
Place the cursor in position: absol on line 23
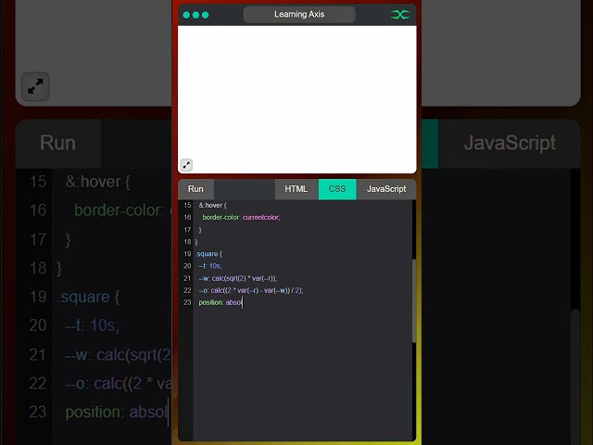pos(221,302)
